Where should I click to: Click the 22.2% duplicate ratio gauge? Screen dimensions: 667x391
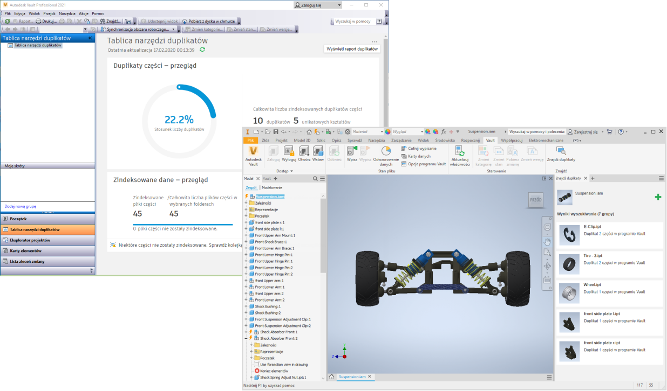(179, 120)
